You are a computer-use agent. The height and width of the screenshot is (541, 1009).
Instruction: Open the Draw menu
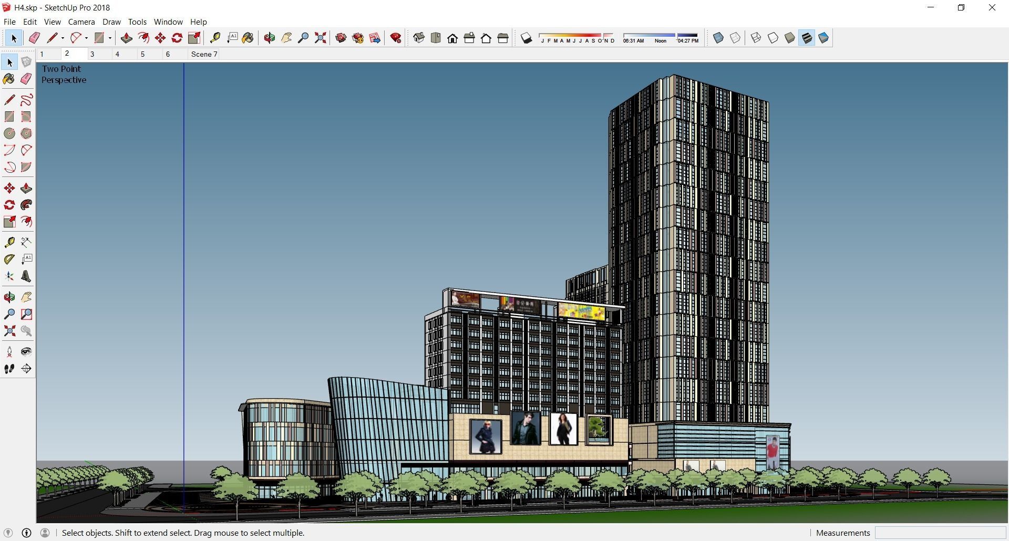[x=111, y=22]
